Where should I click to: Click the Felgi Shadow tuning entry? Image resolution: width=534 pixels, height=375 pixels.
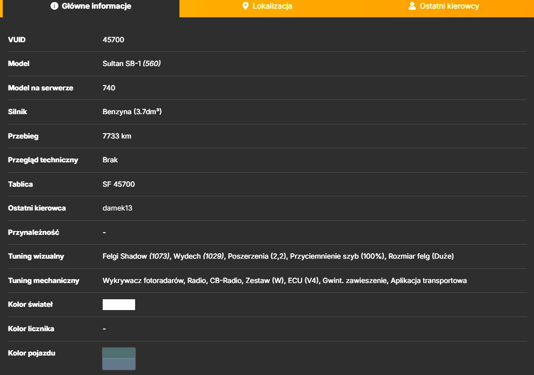point(136,256)
